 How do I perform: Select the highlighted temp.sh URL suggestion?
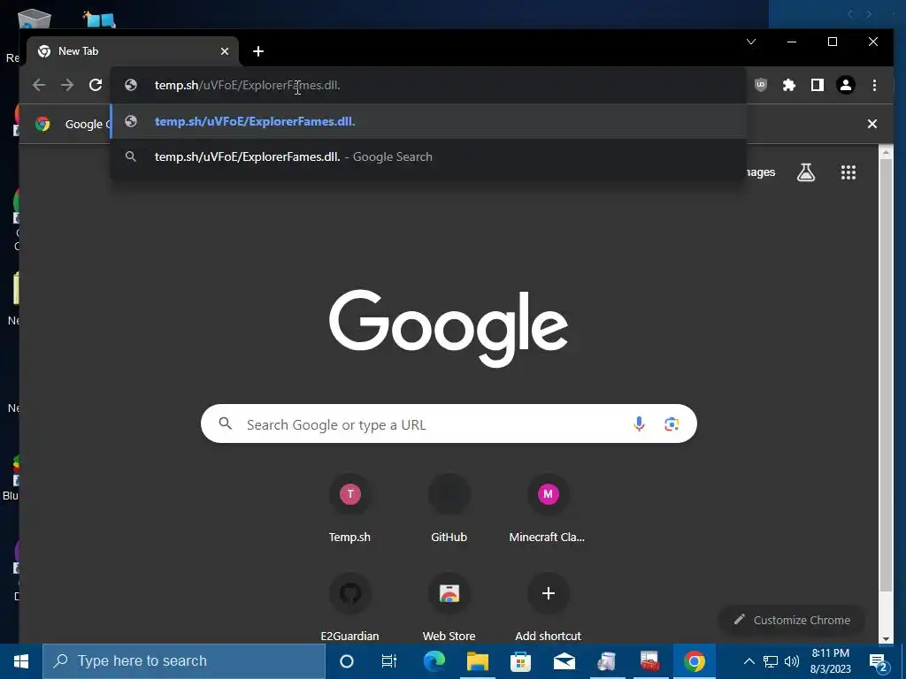pyautogui.click(x=428, y=121)
